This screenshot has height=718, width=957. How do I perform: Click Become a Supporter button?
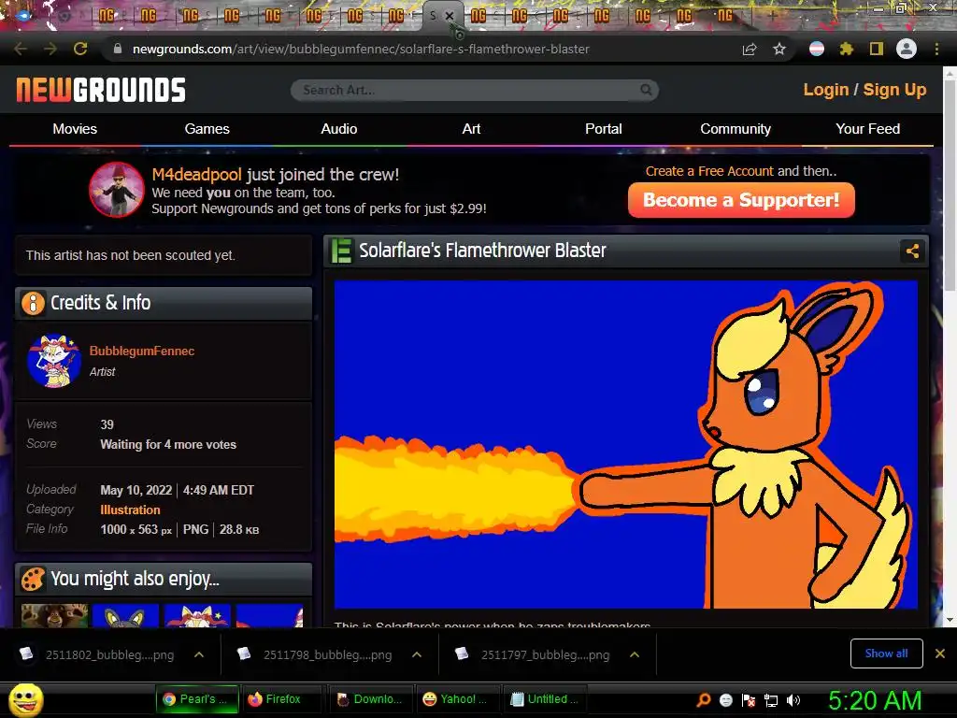point(741,200)
